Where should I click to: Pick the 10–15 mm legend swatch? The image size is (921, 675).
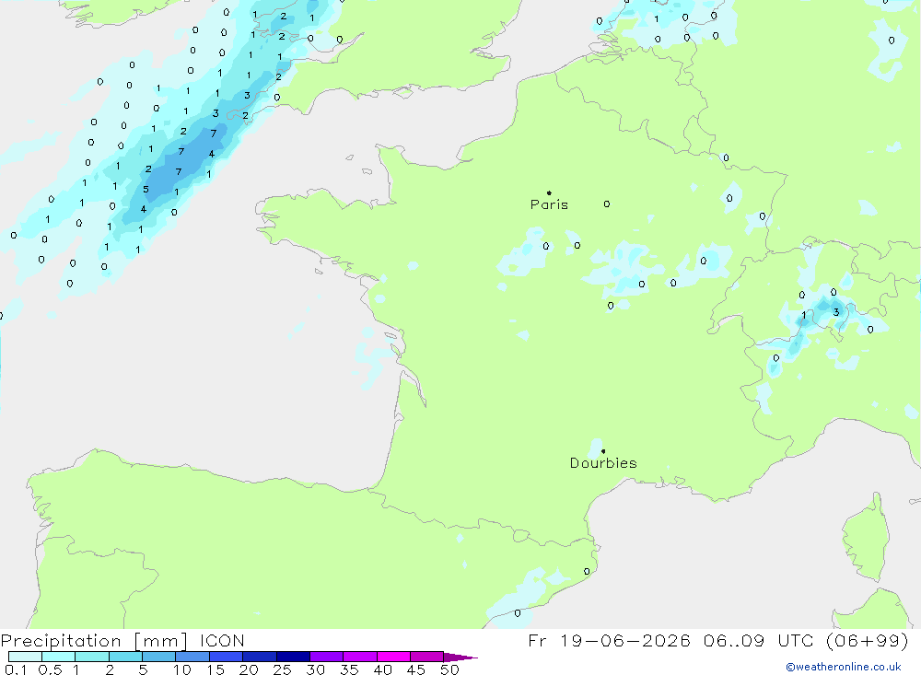tap(192, 657)
